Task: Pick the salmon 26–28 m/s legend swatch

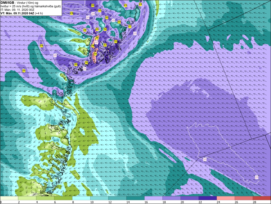Action: coord(244,198)
